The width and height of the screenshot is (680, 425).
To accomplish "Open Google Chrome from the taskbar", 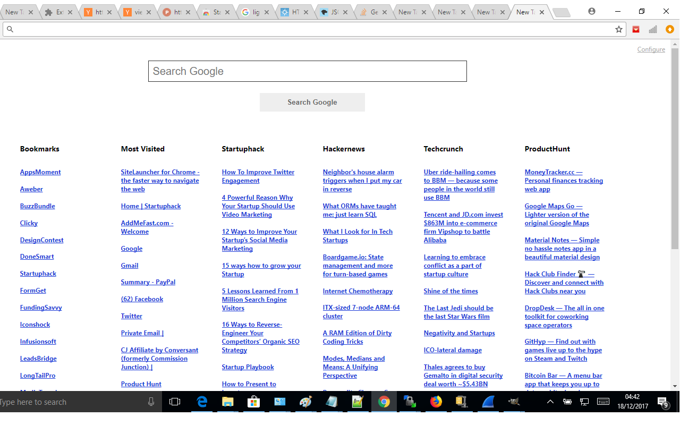I will [x=384, y=402].
